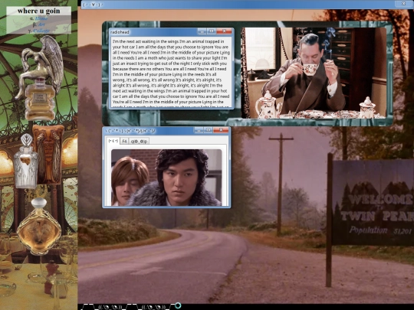Minimize the radiohead window
The width and height of the screenshot is (414, 310).
[x=202, y=31]
